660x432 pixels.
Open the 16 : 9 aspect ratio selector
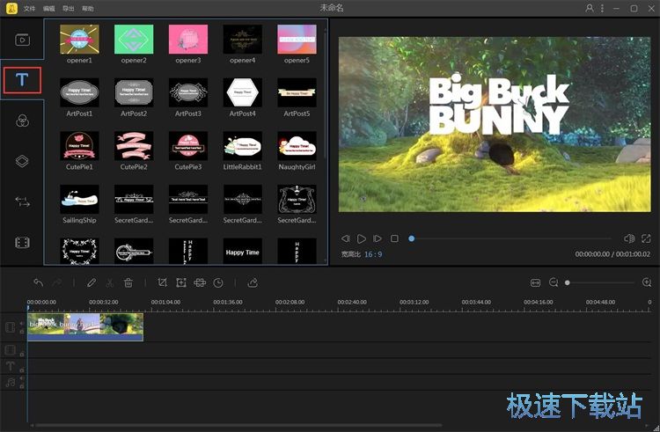[373, 254]
